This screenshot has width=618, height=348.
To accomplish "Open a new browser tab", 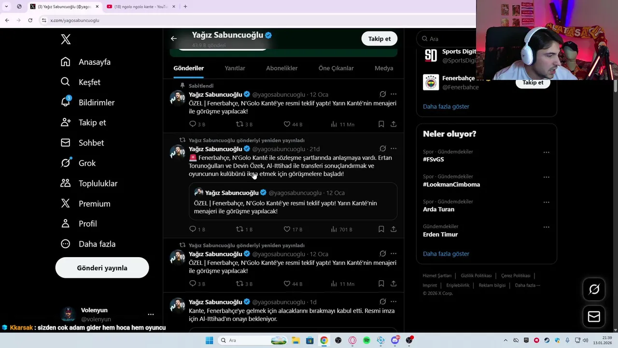I will 185,6.
